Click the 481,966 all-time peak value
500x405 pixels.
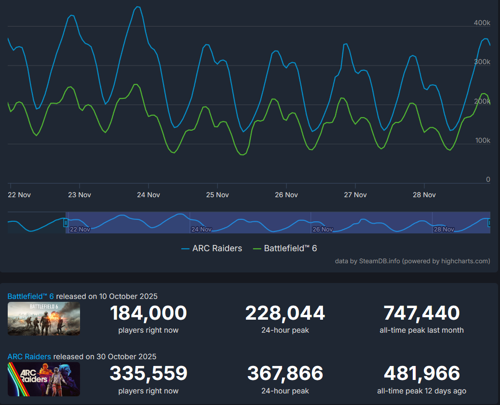coord(421,373)
